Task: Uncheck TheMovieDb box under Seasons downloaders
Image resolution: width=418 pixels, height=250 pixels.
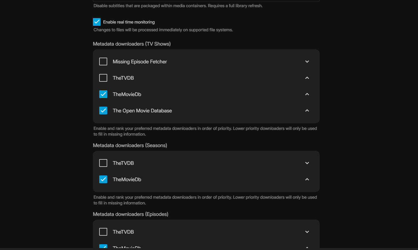Action: tap(103, 179)
